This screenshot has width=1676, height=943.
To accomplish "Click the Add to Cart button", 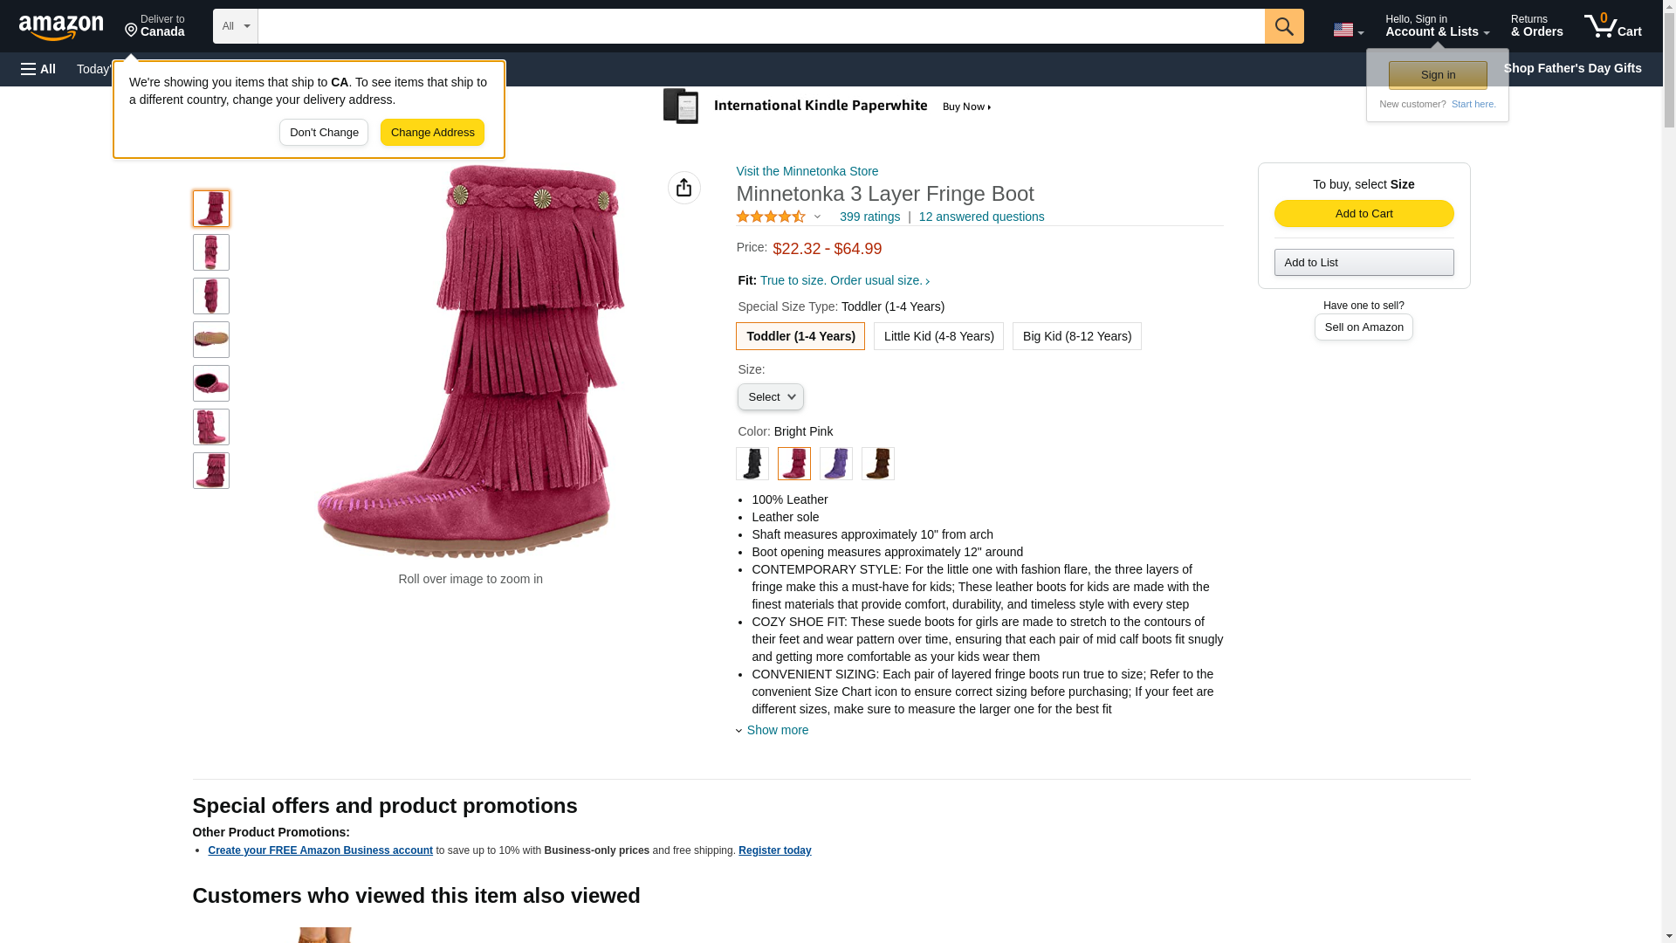I will [1363, 214].
